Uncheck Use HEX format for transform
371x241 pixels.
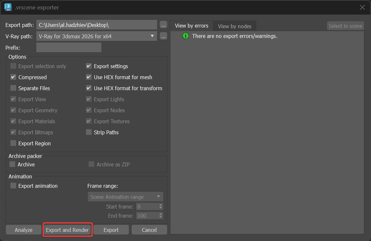(88, 88)
